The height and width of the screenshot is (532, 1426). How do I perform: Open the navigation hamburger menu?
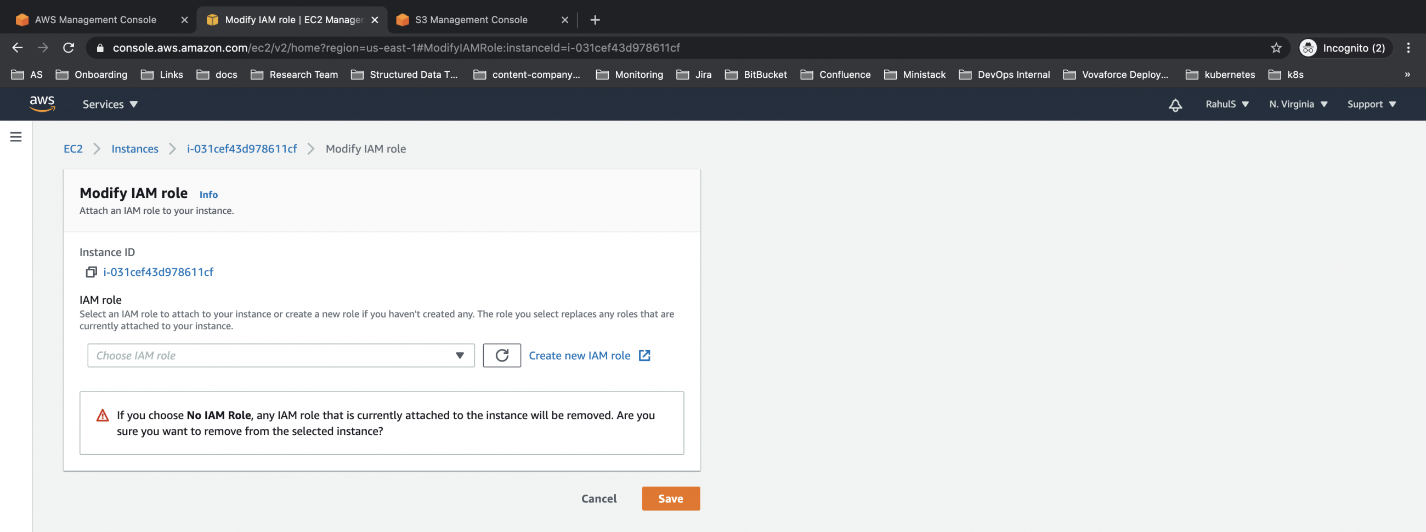tap(15, 136)
